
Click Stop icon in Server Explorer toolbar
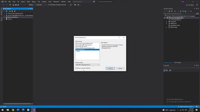[7, 11]
